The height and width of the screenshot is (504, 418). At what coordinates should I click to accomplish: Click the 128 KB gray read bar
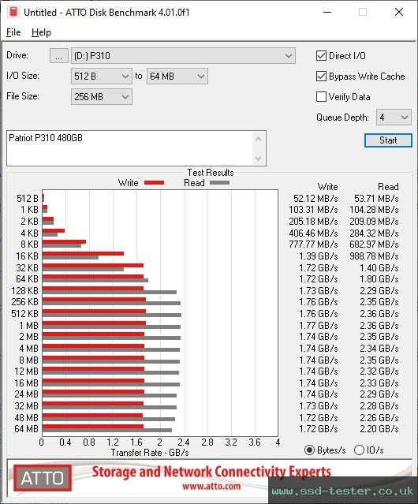pyautogui.click(x=110, y=292)
